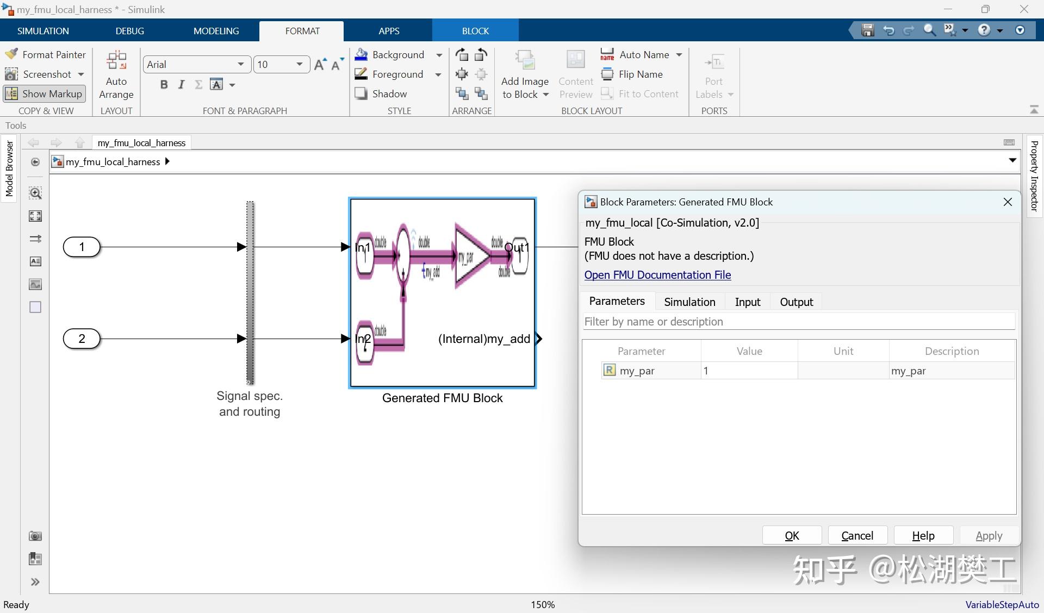Toggle the Show Markup button

[45, 93]
